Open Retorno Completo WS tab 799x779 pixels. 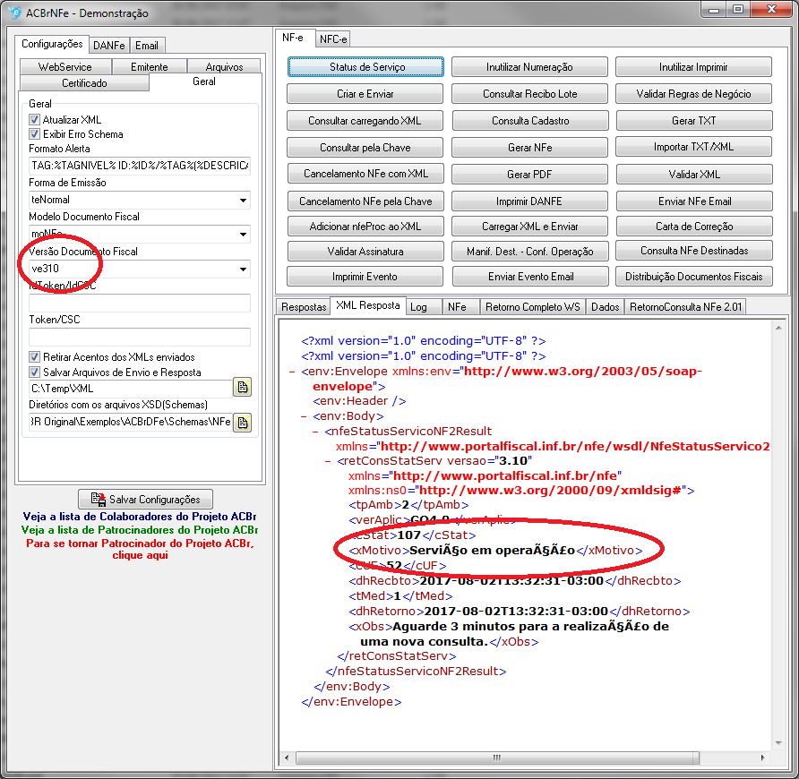tap(532, 307)
